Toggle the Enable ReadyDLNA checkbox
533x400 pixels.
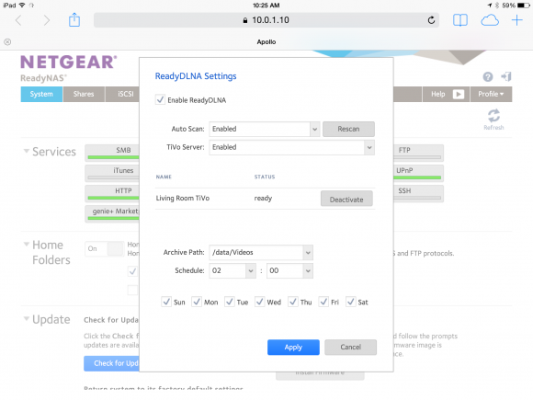pyautogui.click(x=160, y=99)
